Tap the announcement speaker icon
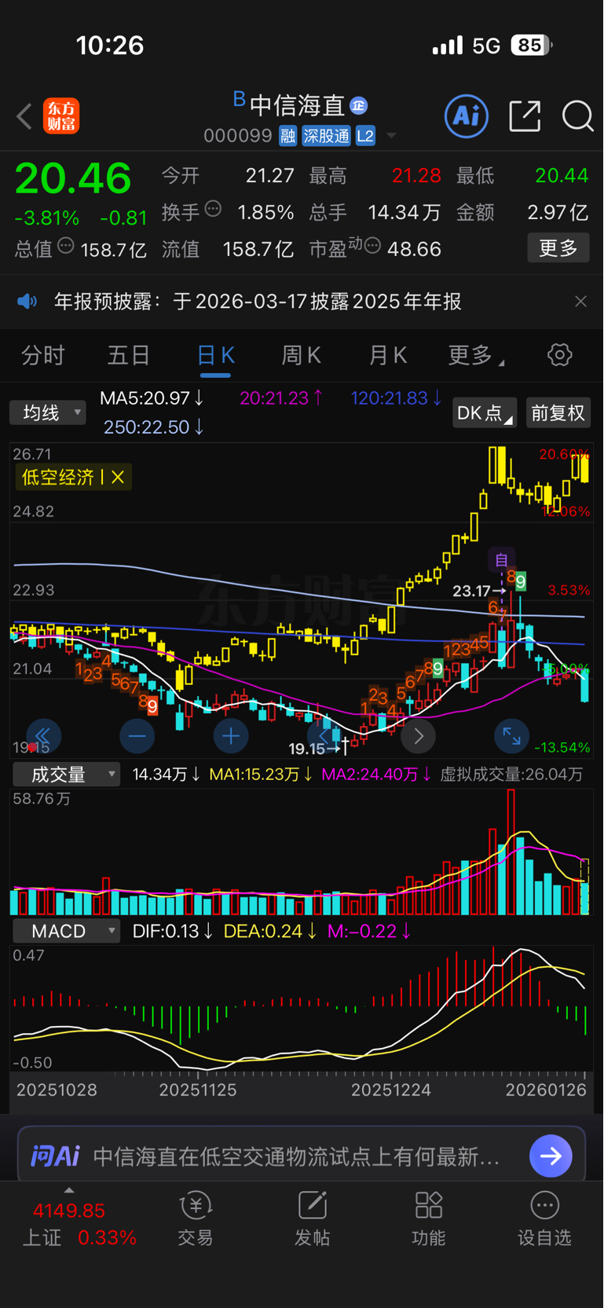This screenshot has height=1308, width=604. (27, 302)
